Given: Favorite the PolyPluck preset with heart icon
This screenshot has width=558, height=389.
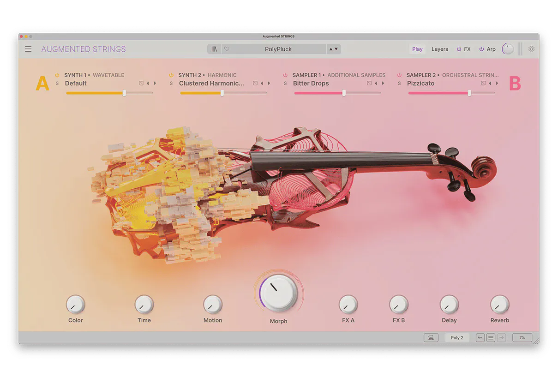Looking at the screenshot, I should pos(227,49).
